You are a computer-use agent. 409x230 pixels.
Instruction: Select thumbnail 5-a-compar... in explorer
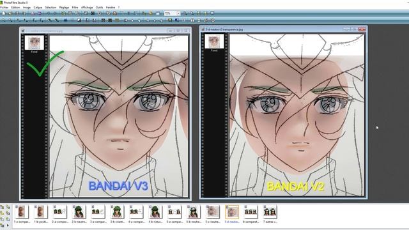point(174,214)
